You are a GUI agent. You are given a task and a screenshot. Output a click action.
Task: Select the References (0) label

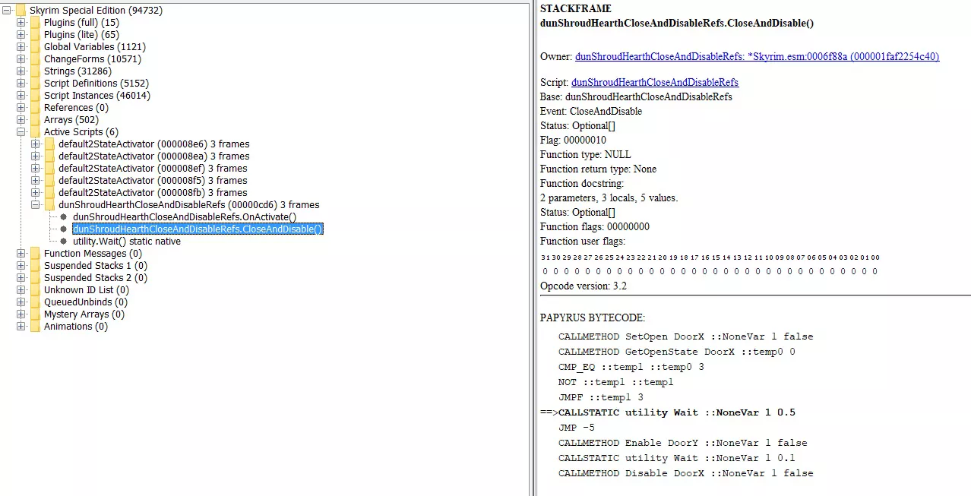coord(76,108)
